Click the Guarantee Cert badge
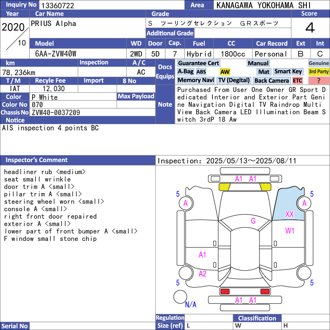The image size is (330, 330). (198, 63)
